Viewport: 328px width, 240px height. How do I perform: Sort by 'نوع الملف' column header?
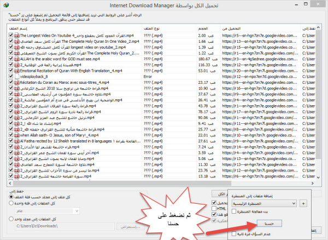click(x=169, y=28)
